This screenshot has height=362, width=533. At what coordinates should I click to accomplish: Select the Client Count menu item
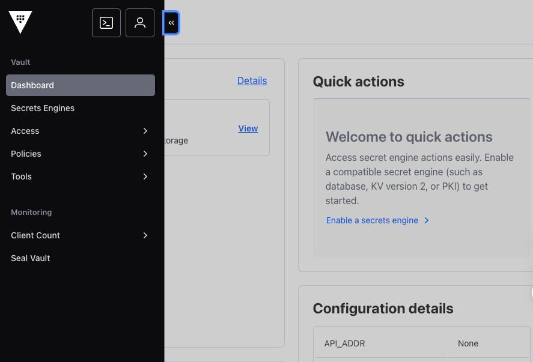click(x=81, y=235)
